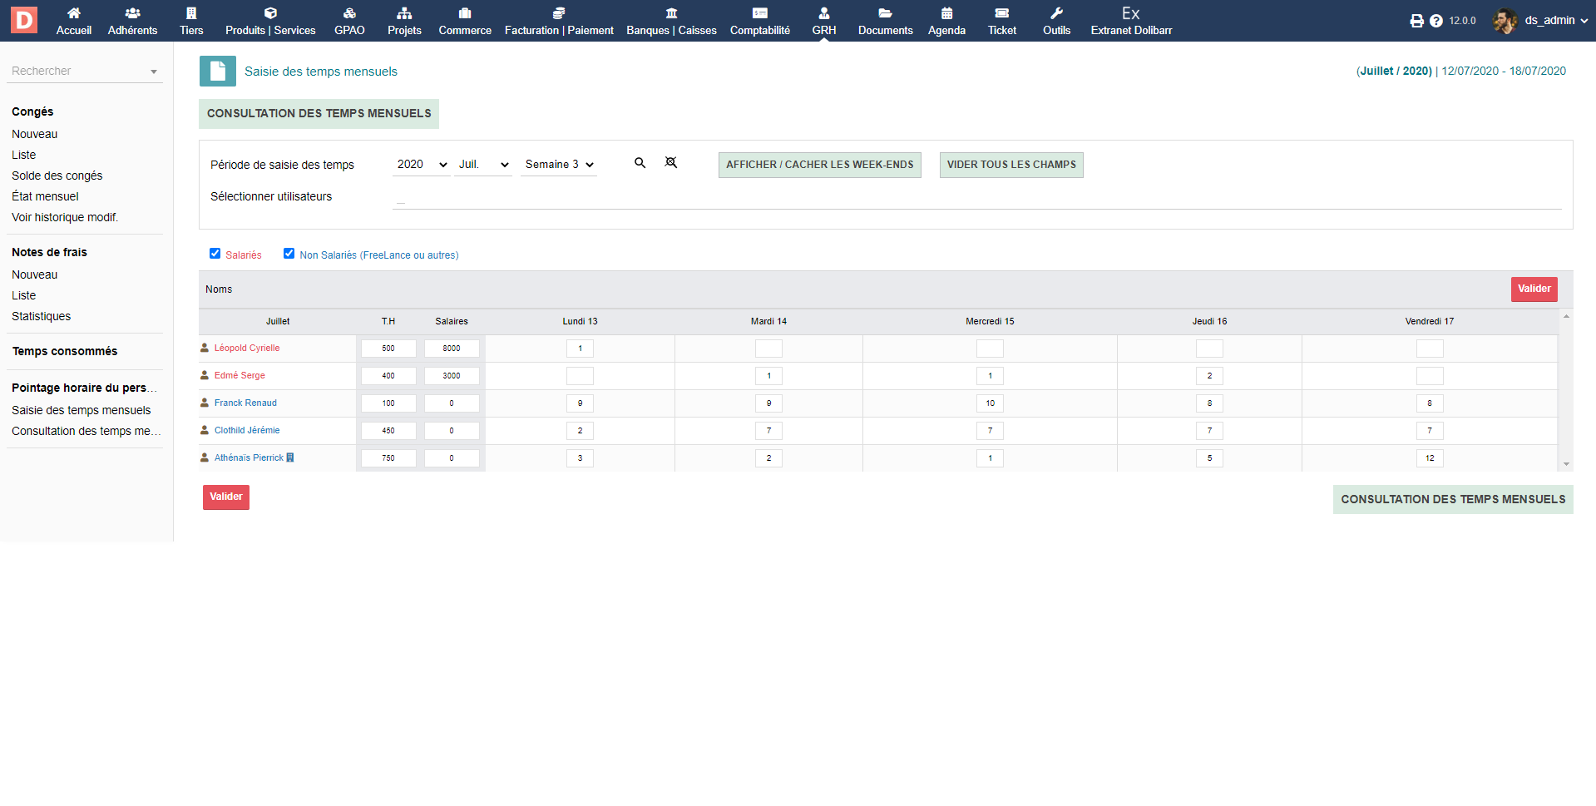
Task: Uncheck the Salariés checkbox
Action: 215,254
